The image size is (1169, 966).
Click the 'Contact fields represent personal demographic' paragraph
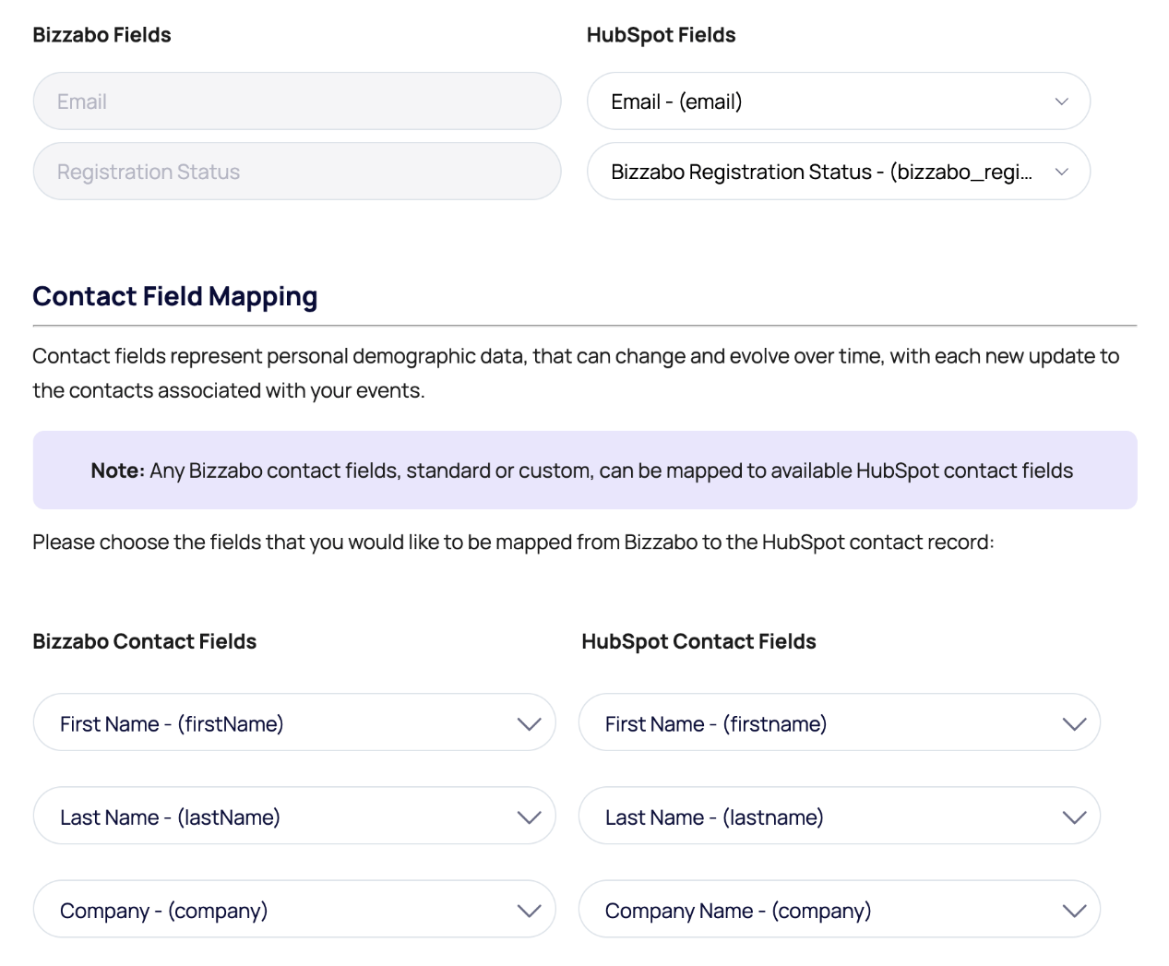pyautogui.click(x=577, y=373)
